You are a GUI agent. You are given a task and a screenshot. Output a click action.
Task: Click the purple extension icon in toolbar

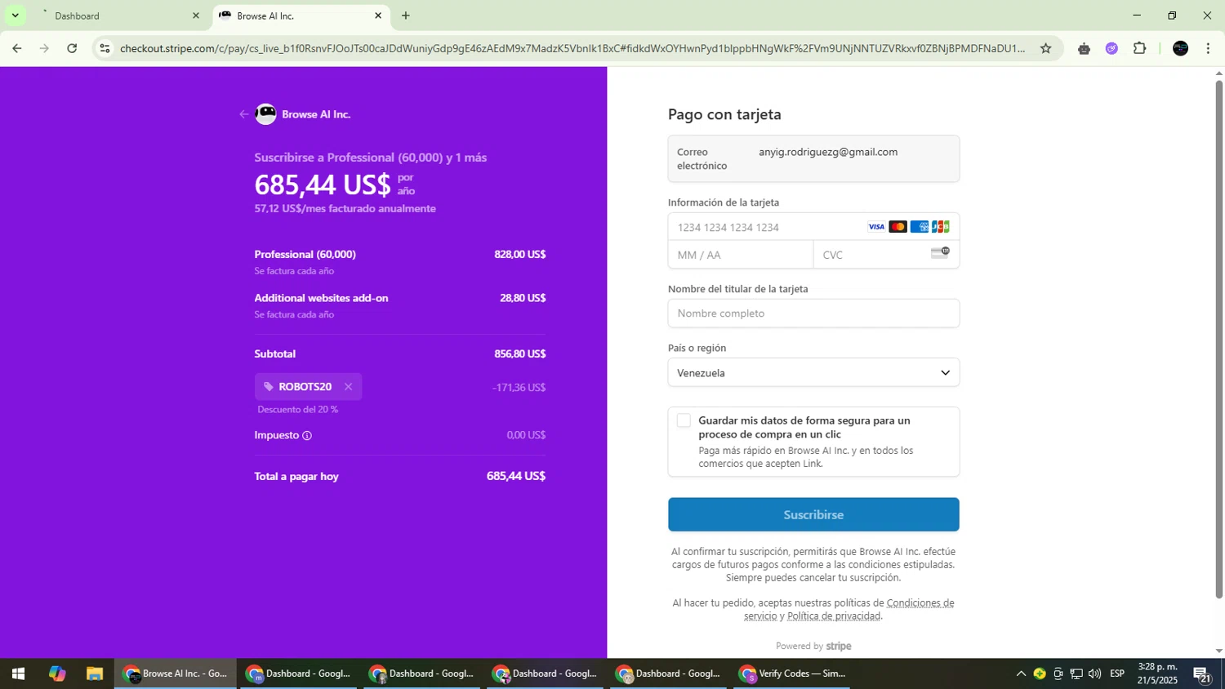1111,48
